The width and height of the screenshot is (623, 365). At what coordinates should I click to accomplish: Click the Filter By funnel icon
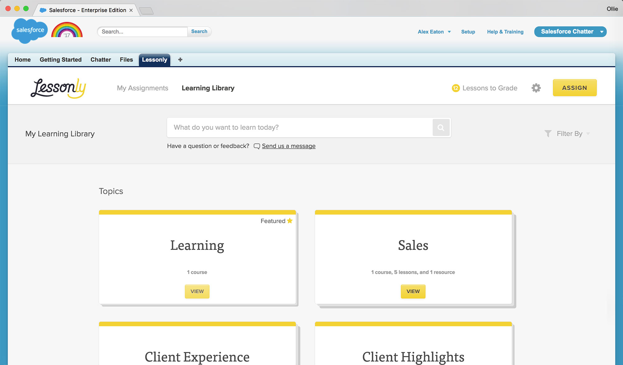pyautogui.click(x=548, y=134)
